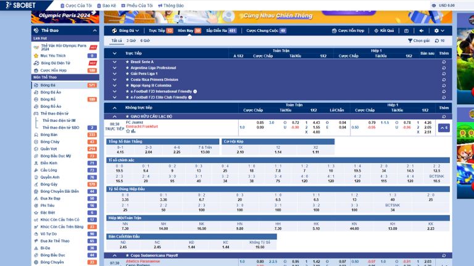Click the Bóng Gậy sidebar icon
The height and width of the screenshot is (266, 474).
click(x=36, y=184)
